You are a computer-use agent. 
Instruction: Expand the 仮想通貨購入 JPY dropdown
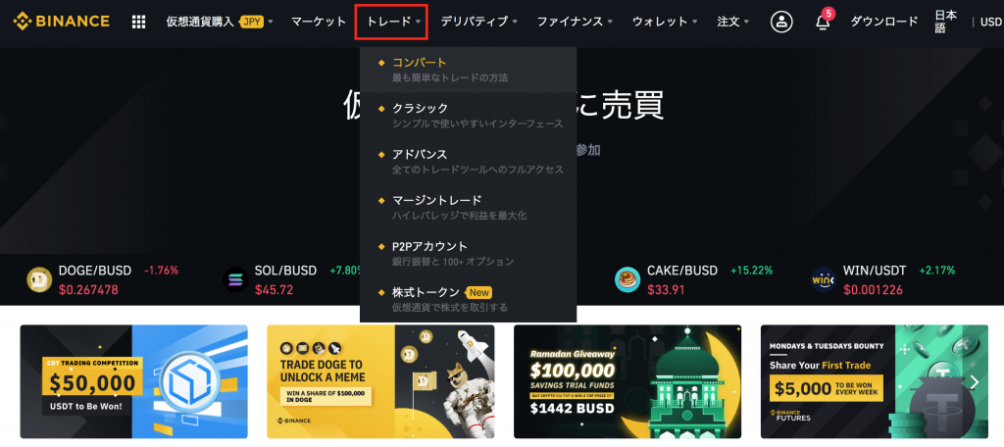point(220,22)
